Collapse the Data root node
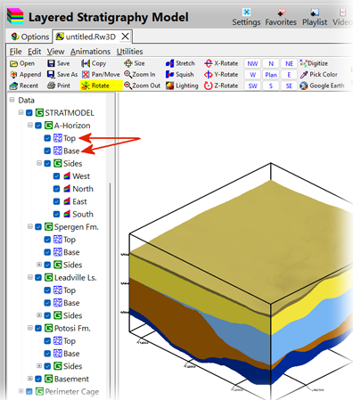Viewport: 353px width, 400px height. tap(12, 100)
